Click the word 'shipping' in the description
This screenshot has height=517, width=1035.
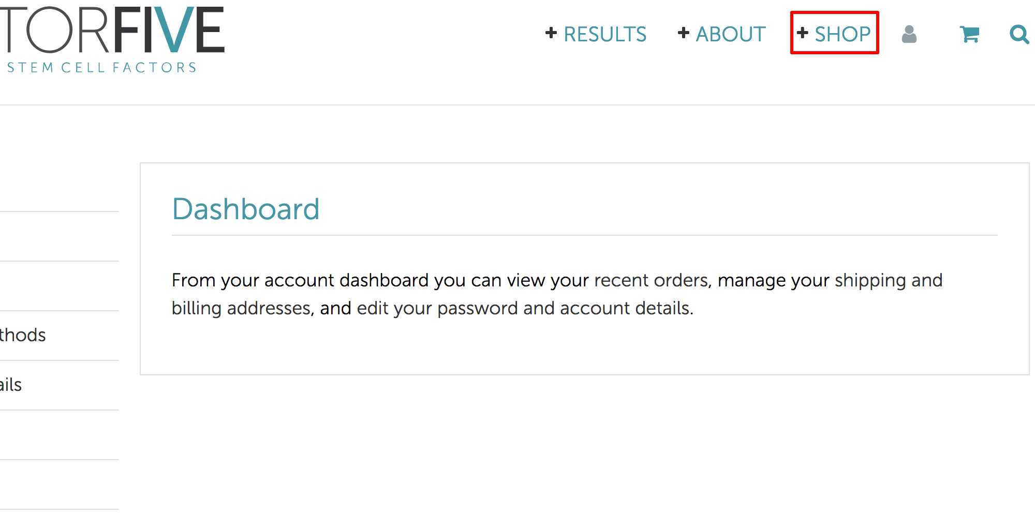[x=870, y=280]
